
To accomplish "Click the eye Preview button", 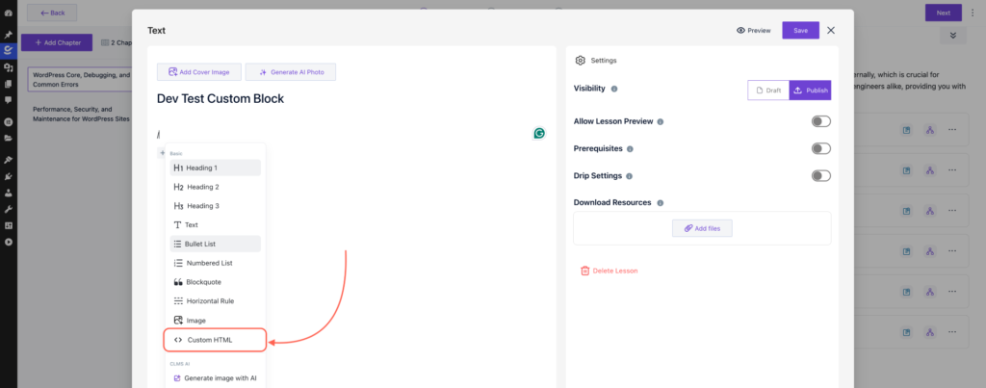I will [x=753, y=31].
